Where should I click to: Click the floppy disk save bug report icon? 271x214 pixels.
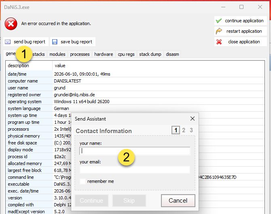[55, 42]
